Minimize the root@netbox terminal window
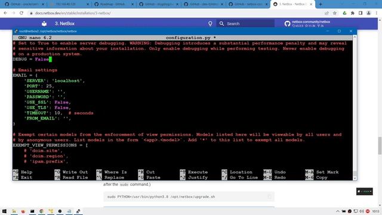The width and height of the screenshot is (382, 215). click(328, 31)
